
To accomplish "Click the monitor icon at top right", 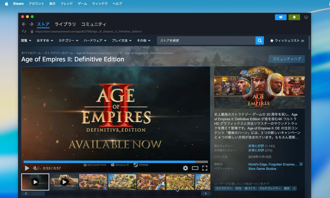I will [306, 17].
